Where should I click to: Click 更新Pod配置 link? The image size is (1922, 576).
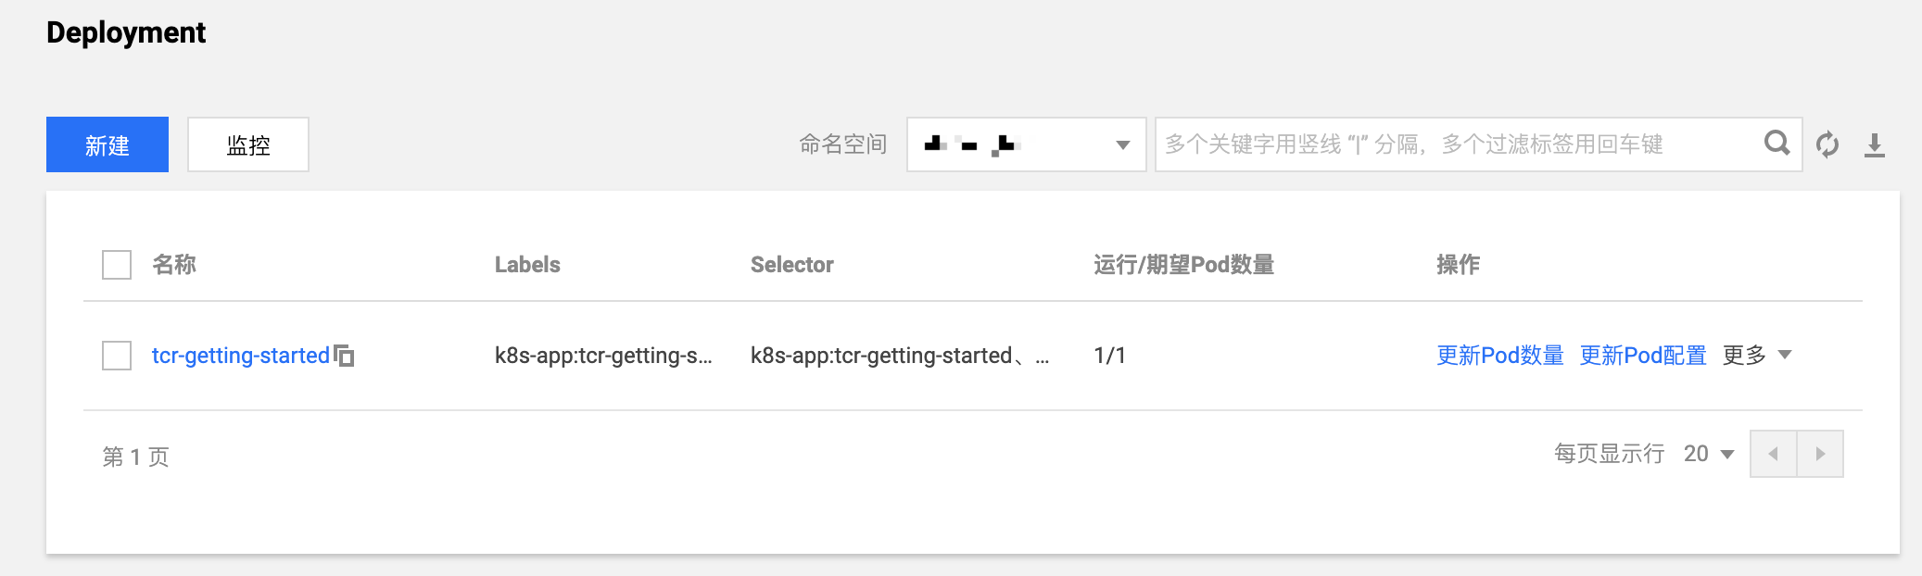[1643, 356]
